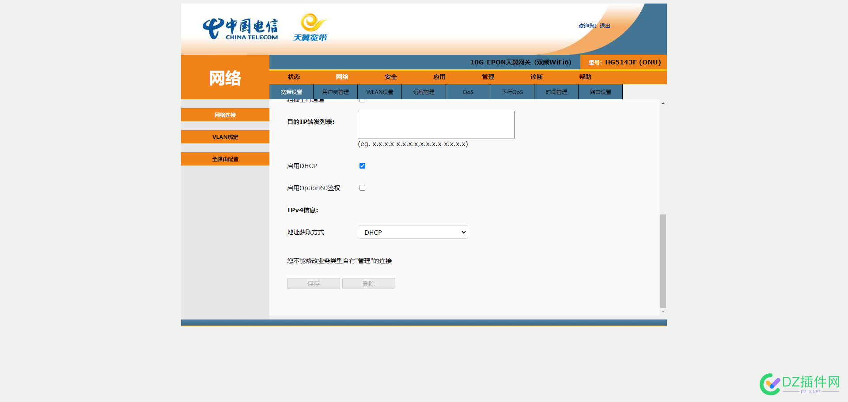Open the 管理 main menu
This screenshot has height=402, width=848.
(488, 77)
